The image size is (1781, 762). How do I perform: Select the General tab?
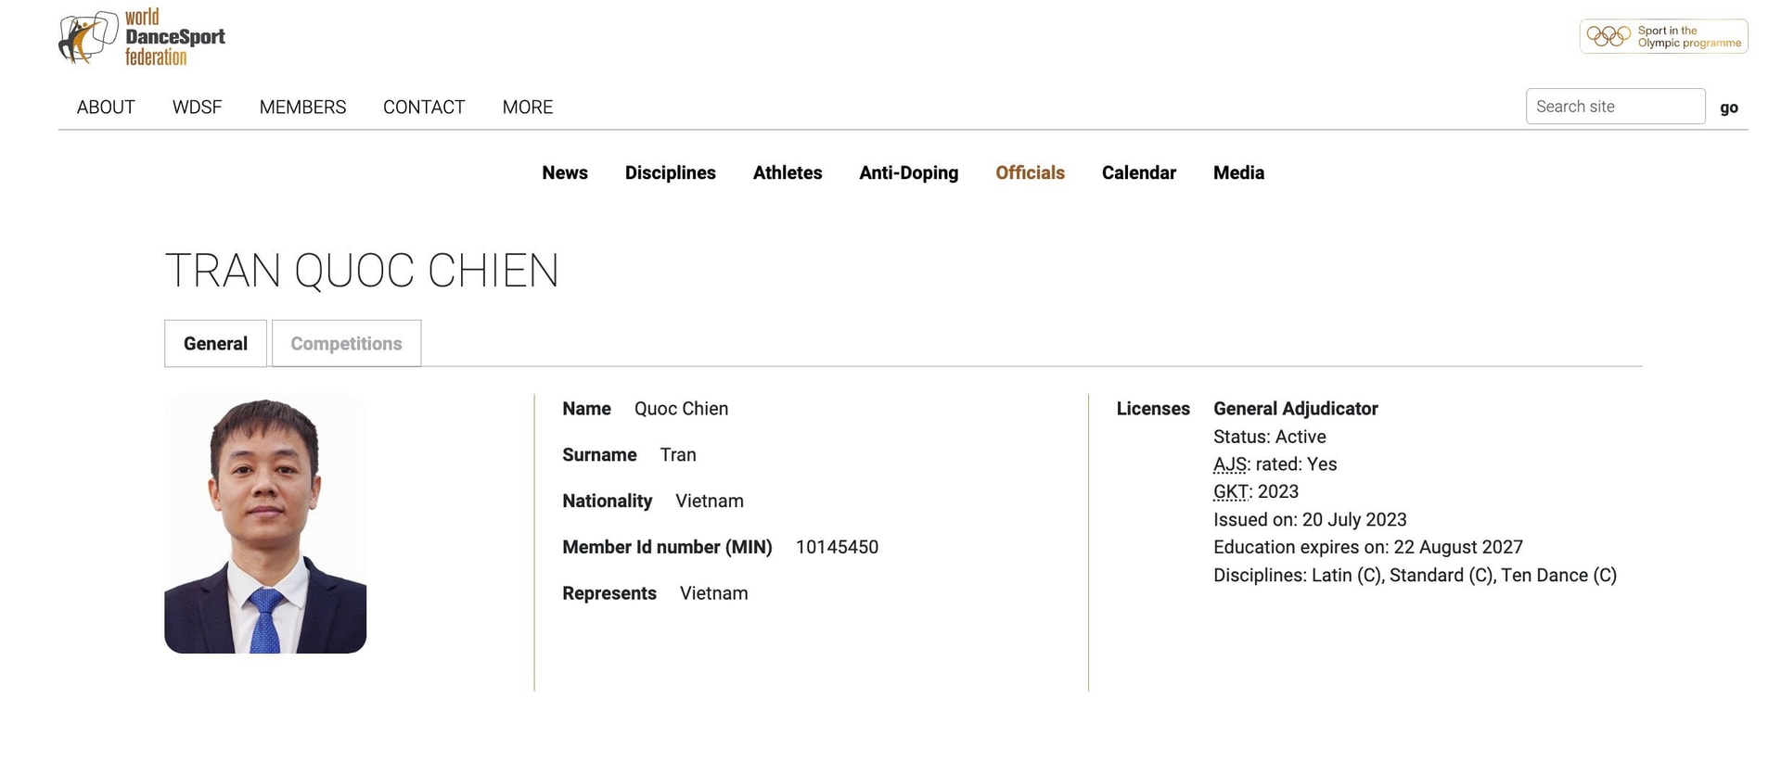tap(215, 344)
